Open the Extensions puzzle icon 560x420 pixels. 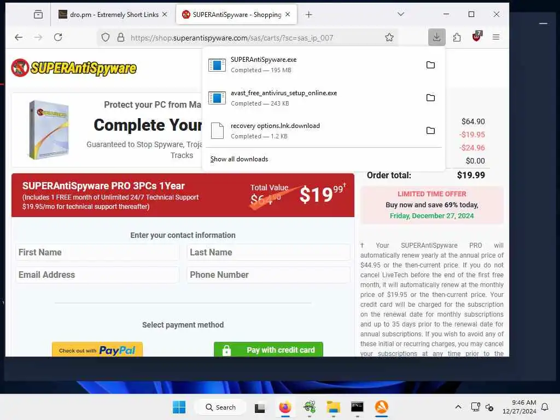point(457,37)
